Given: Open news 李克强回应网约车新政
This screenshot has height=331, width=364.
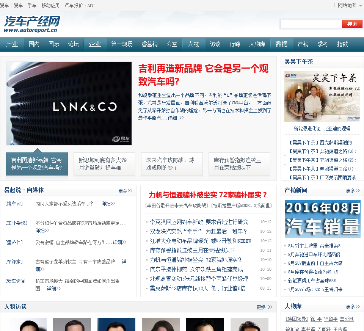Looking at the screenshot, I should click(199, 222).
